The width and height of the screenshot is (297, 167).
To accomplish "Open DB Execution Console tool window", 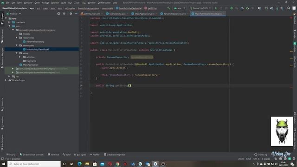I will (x=32, y=154).
